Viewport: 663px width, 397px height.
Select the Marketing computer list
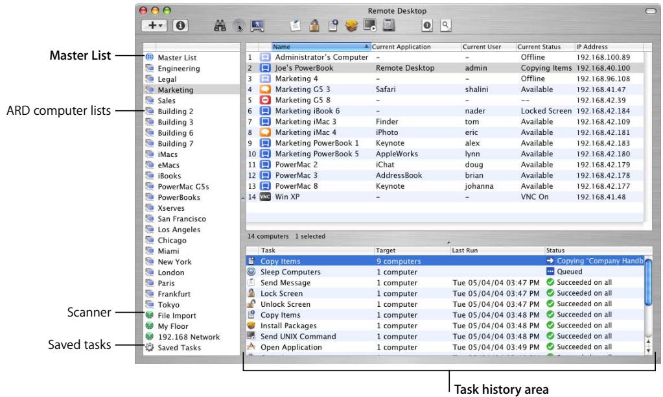[192, 90]
